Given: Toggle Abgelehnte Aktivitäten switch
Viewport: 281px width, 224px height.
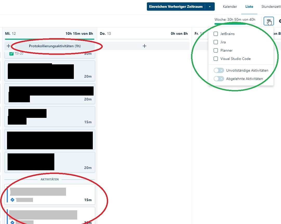Looking at the screenshot, I should (x=219, y=79).
